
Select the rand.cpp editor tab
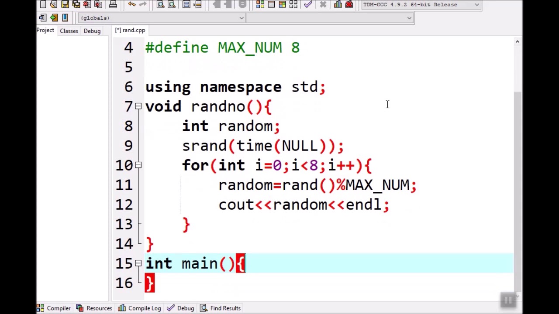[130, 31]
